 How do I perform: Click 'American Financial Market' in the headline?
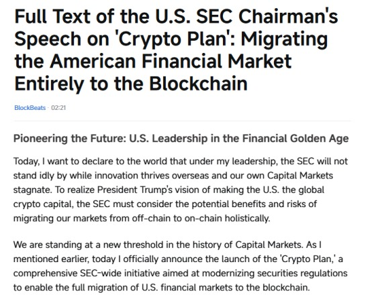click(171, 61)
